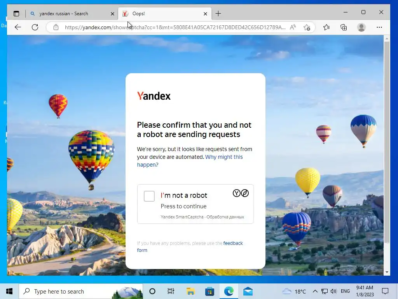Open the Favorites list

coord(326,27)
